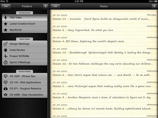
Task: Open the CS 448B - Data Visualization folder
Action: [x=24, y=95]
